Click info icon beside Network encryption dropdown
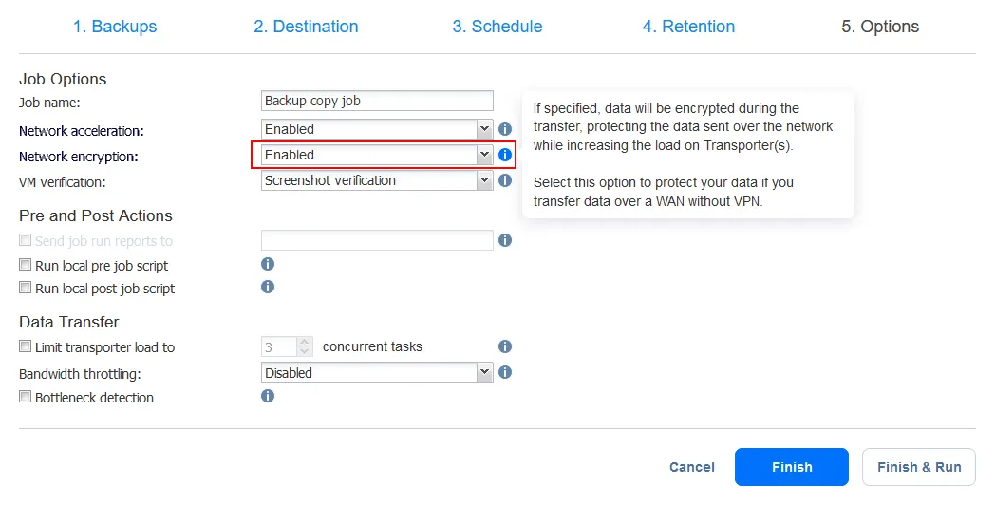The height and width of the screenshot is (505, 995). [505, 155]
